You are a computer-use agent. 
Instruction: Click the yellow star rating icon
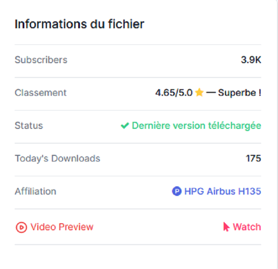(199, 93)
